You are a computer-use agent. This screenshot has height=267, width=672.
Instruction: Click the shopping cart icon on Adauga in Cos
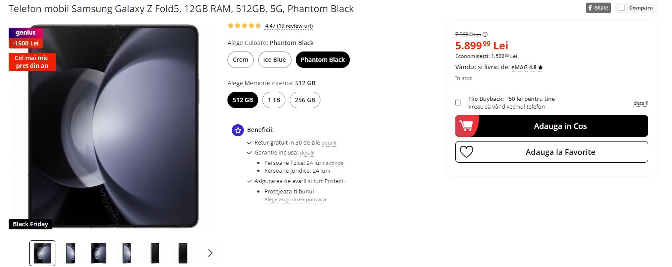(x=467, y=126)
